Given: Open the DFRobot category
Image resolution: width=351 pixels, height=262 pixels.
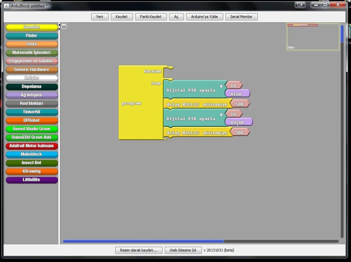Looking at the screenshot, I should point(32,120).
